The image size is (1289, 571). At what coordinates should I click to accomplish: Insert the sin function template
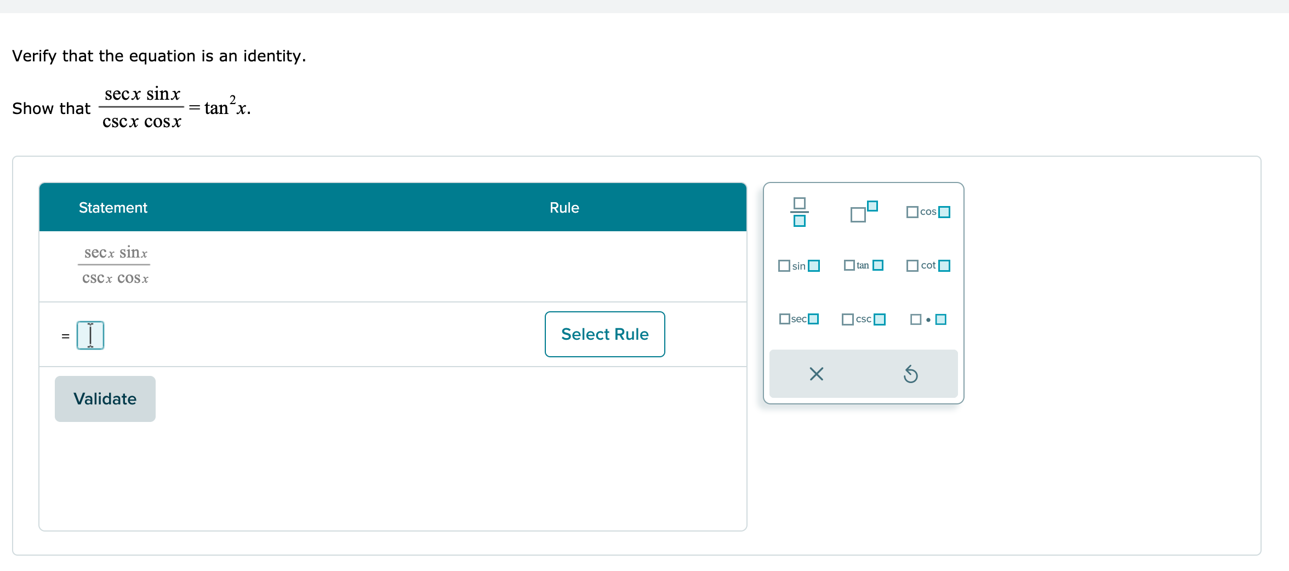tap(799, 266)
